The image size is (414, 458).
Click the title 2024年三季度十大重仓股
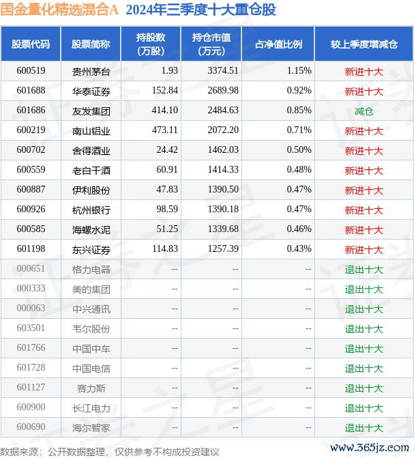click(x=201, y=10)
